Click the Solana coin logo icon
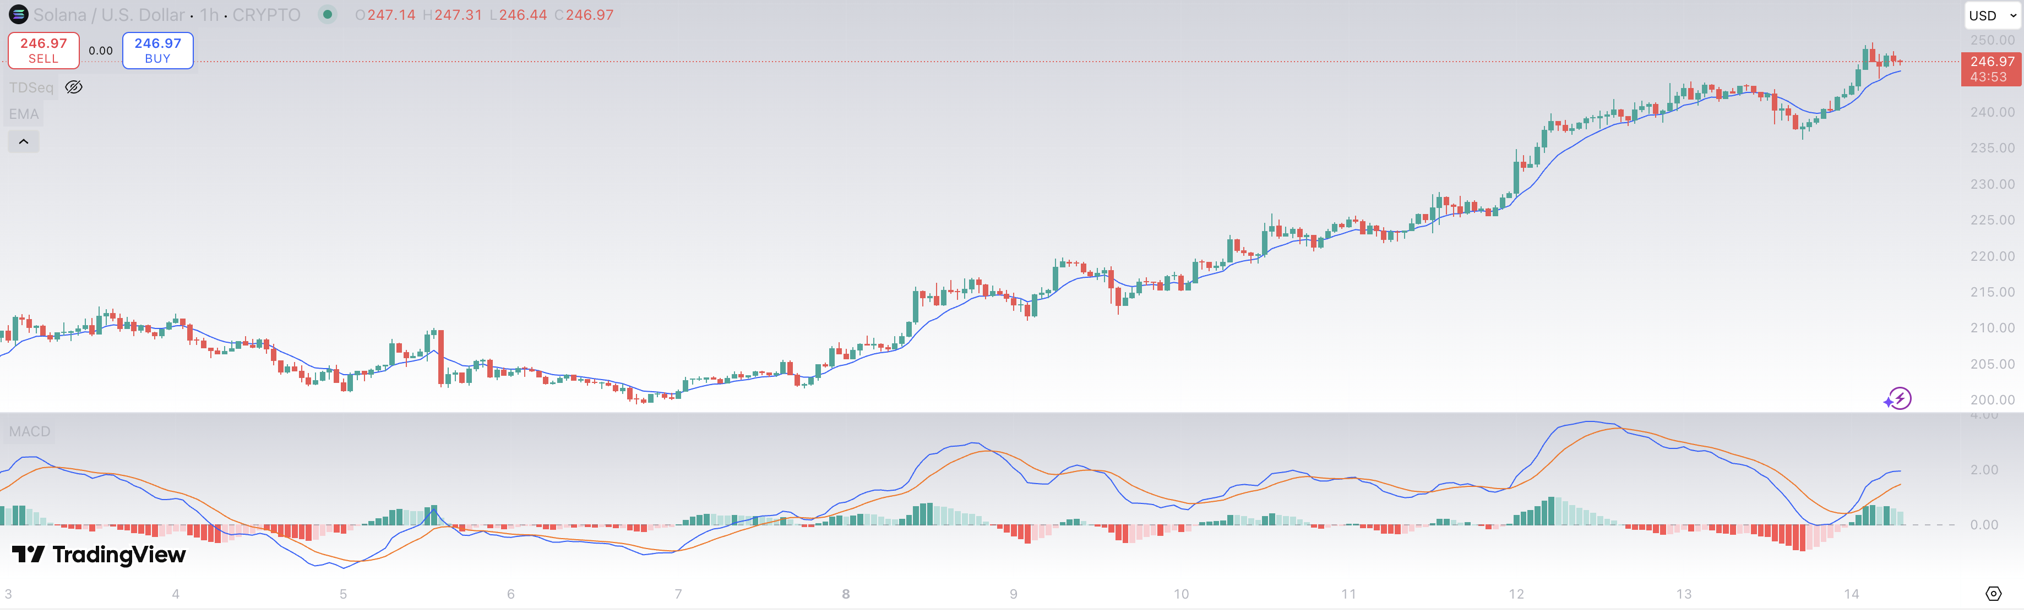Image resolution: width=2024 pixels, height=614 pixels. point(18,15)
